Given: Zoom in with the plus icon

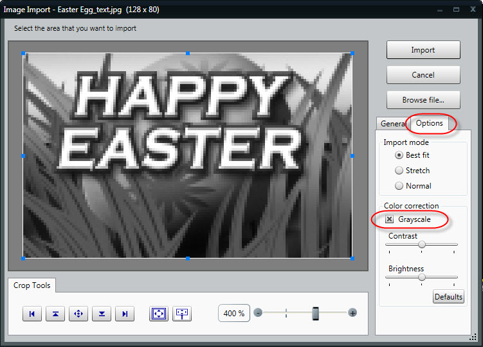Looking at the screenshot, I should 352,313.
